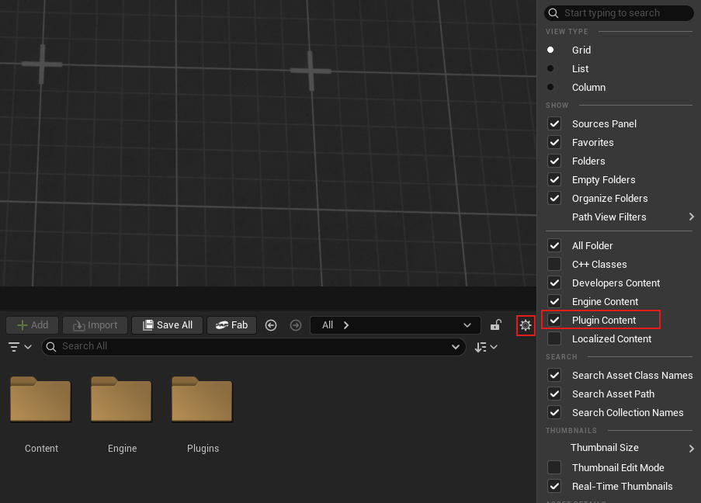Screen dimensions: 701x503
Task: Open the sort options icon
Action: pos(486,347)
